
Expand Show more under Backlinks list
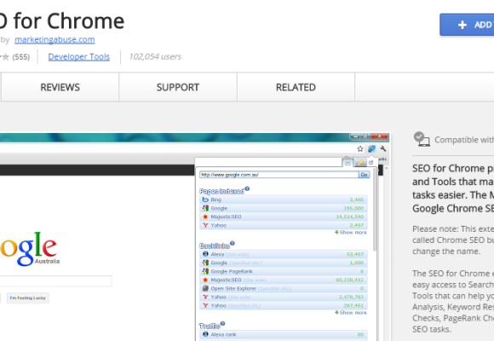point(351,313)
